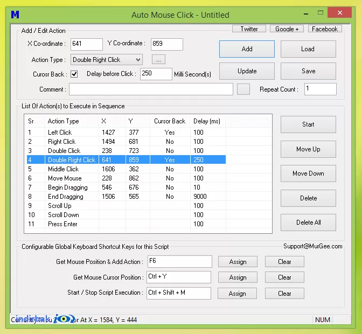Click the Delete button

click(308, 198)
